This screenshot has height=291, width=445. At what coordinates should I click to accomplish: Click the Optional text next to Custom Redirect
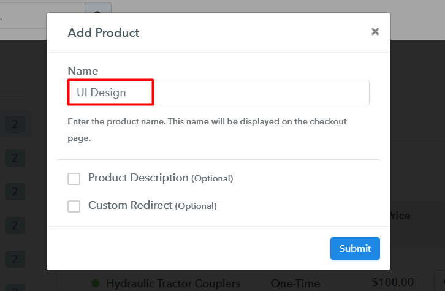click(196, 206)
